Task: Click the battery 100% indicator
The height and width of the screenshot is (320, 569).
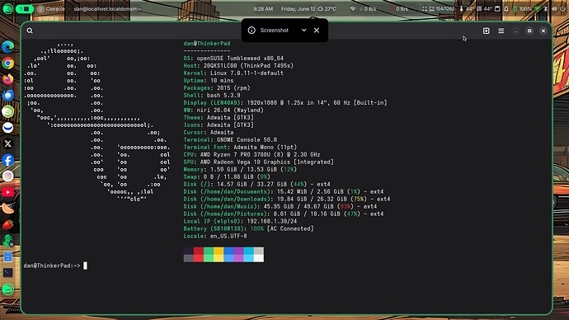Action: [x=522, y=9]
